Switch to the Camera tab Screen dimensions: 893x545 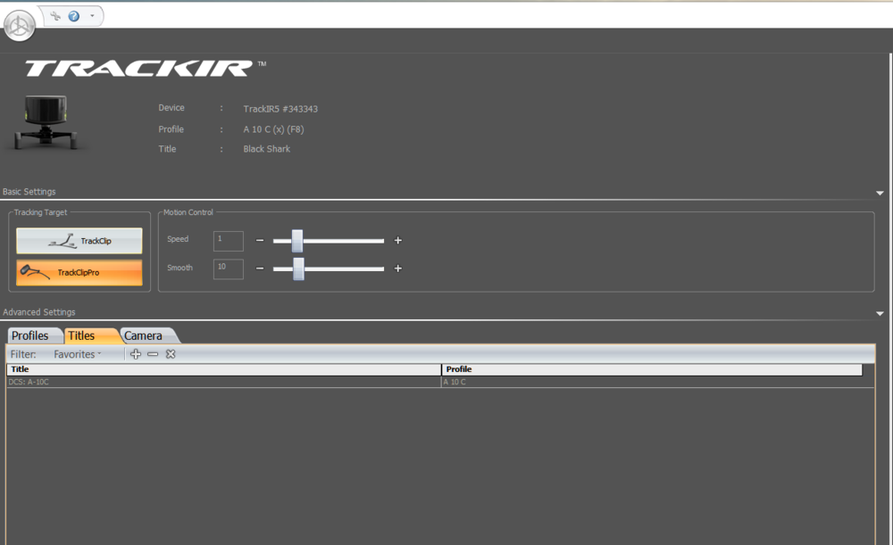(x=147, y=335)
